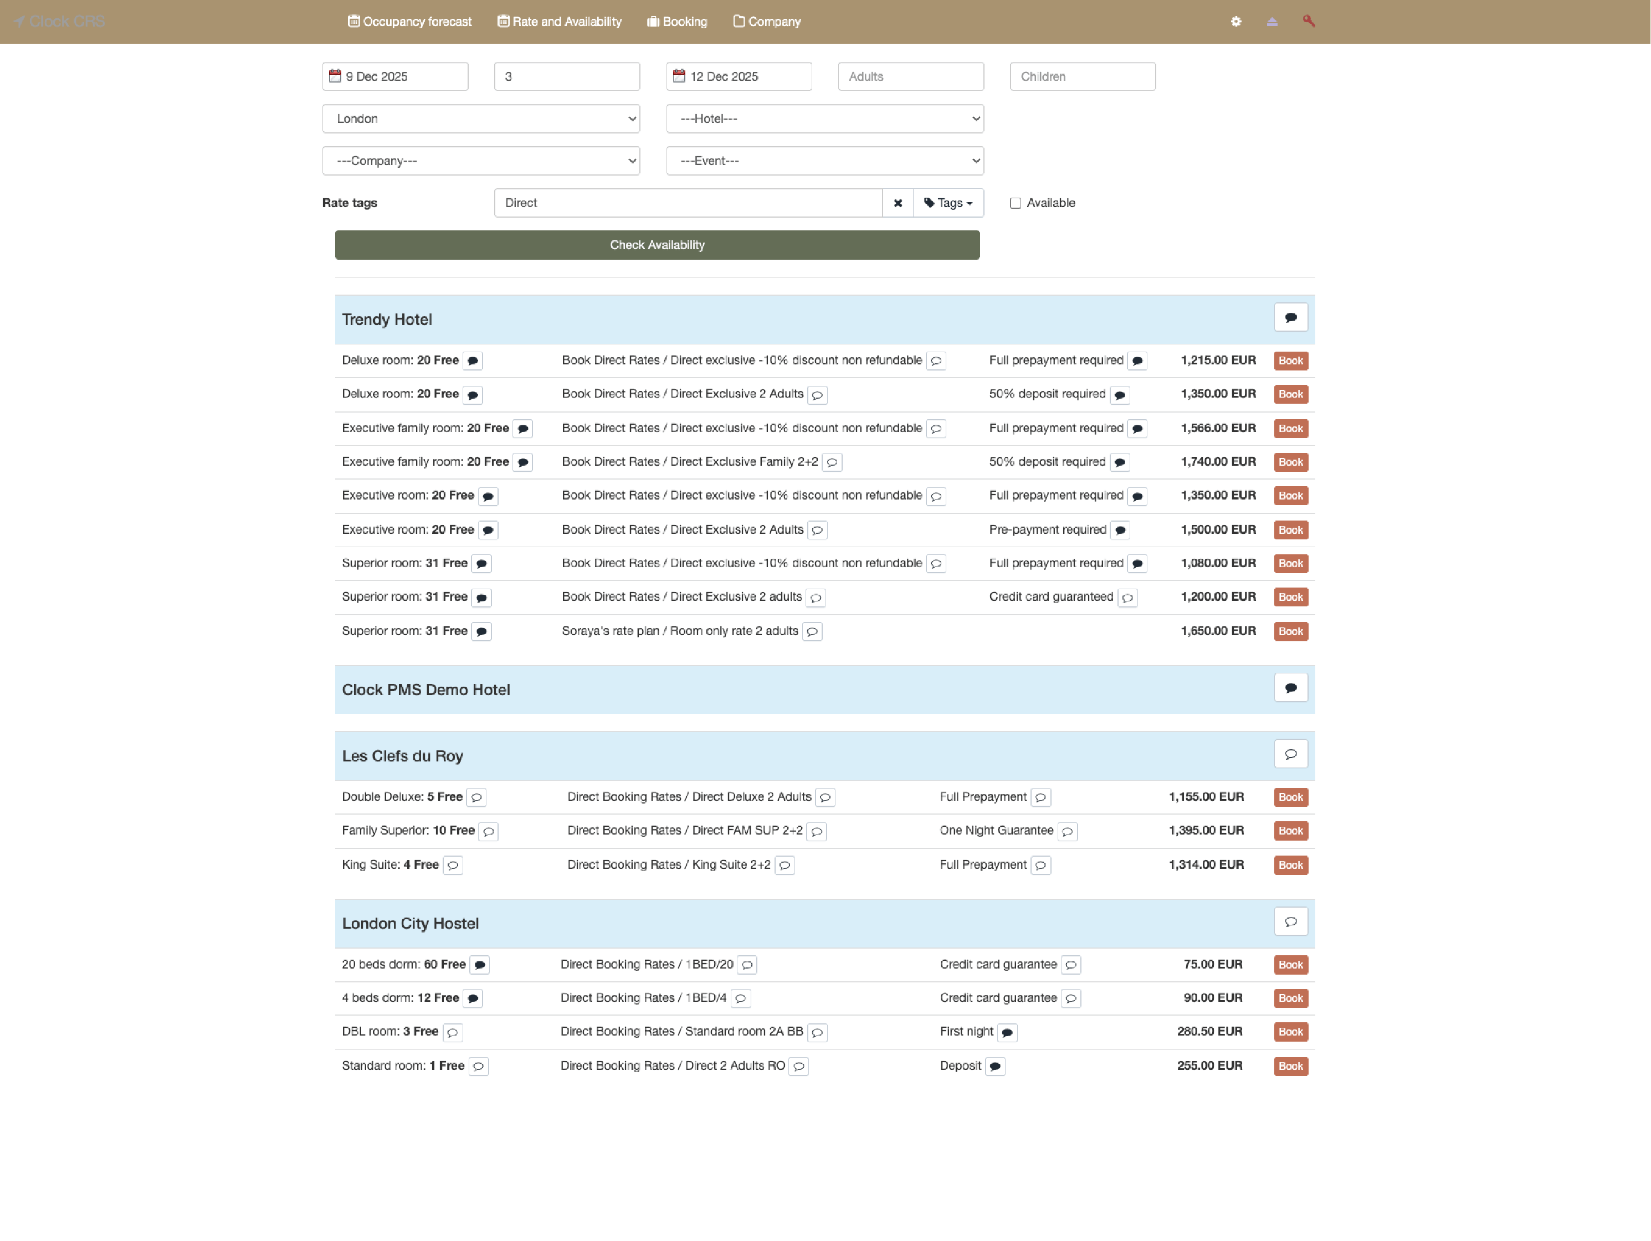Enable the Available checkbox
The width and height of the screenshot is (1651, 1241).
[1015, 202]
